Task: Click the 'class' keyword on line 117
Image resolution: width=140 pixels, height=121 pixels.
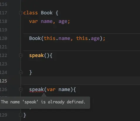Action: pos(31,13)
